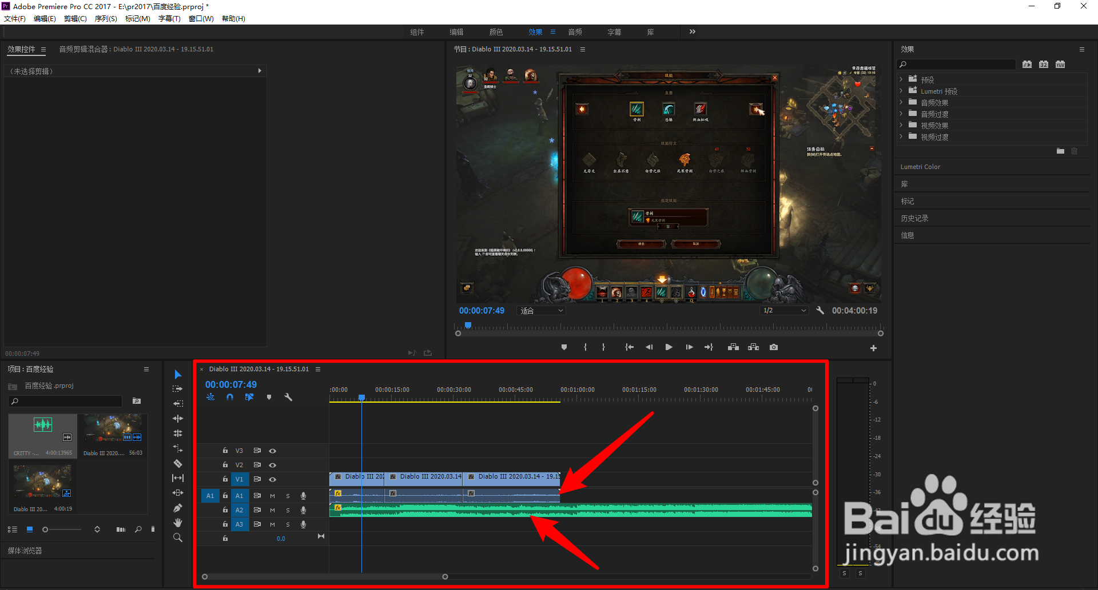1098x590 pixels.
Task: Pick the Ripple Edit tool
Action: pos(178,419)
